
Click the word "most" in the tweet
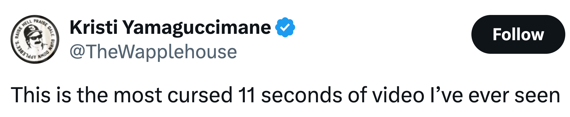[x=138, y=95]
